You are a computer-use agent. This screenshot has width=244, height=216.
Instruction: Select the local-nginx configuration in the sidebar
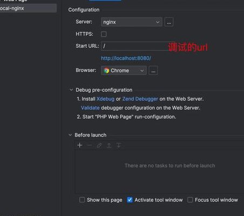click(28, 8)
